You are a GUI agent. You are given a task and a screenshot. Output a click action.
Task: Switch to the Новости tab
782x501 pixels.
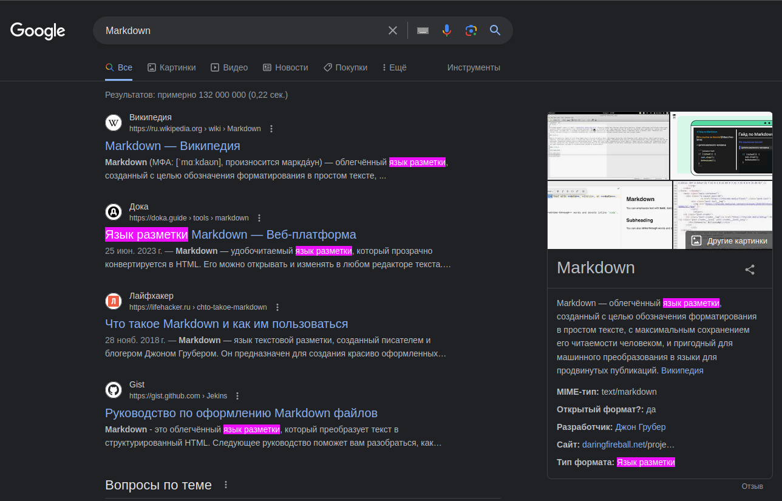pos(285,67)
